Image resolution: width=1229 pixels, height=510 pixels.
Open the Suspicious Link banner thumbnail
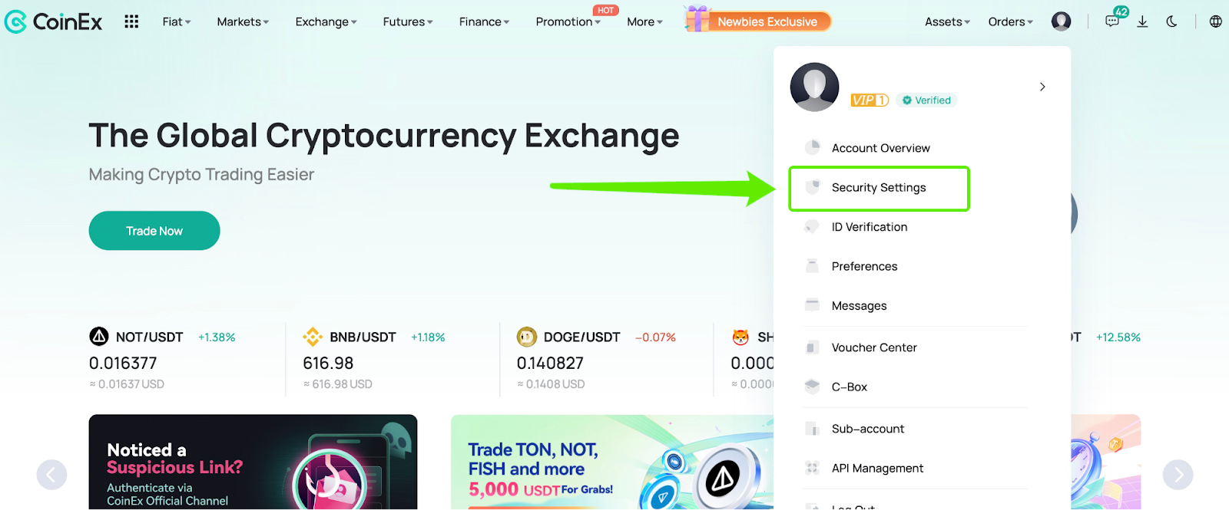[x=253, y=462]
